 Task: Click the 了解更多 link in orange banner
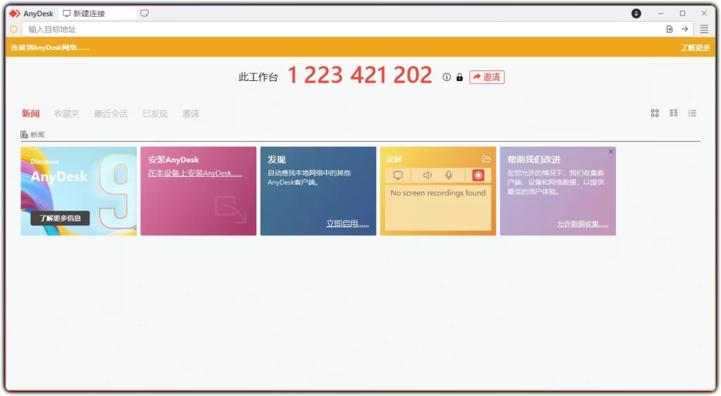pyautogui.click(x=695, y=47)
